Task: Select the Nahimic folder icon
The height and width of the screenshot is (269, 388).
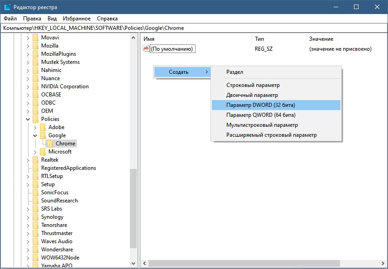Action: click(36, 70)
